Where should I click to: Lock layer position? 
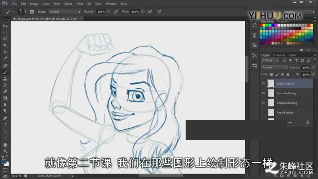click(x=282, y=74)
